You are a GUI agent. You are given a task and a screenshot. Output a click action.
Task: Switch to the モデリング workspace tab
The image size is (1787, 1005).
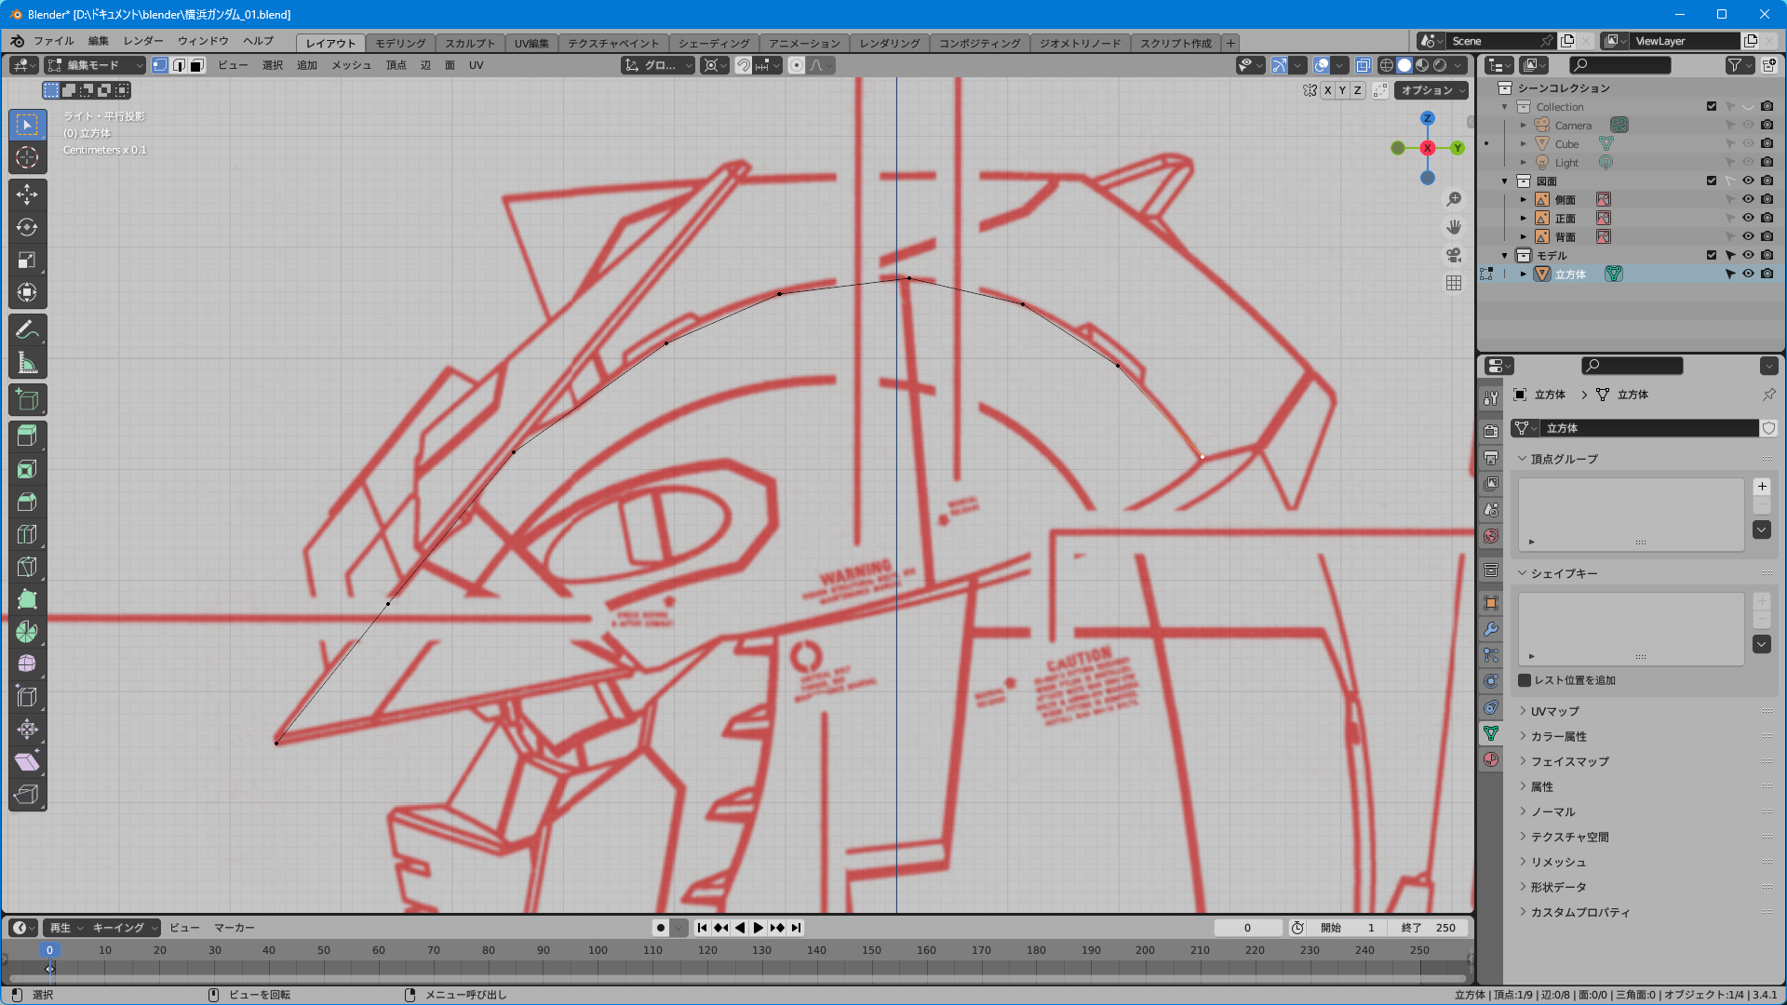(400, 43)
